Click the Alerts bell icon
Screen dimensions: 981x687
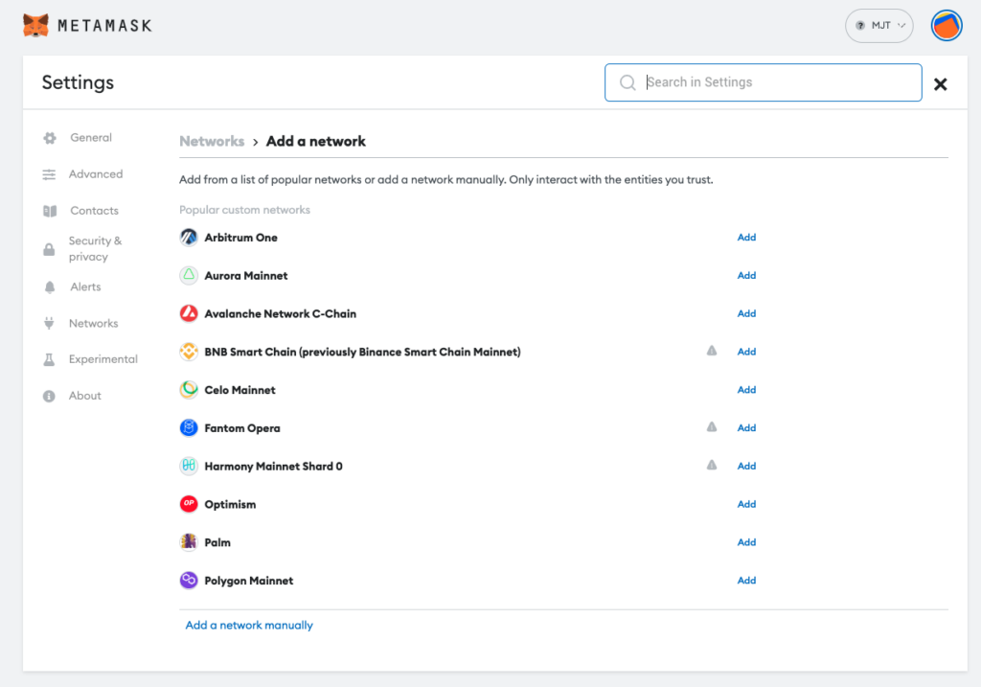(x=50, y=287)
